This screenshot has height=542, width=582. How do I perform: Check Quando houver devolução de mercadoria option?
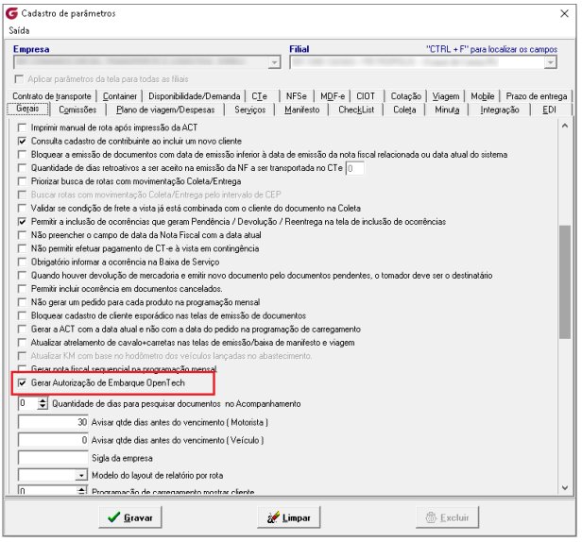tap(23, 276)
